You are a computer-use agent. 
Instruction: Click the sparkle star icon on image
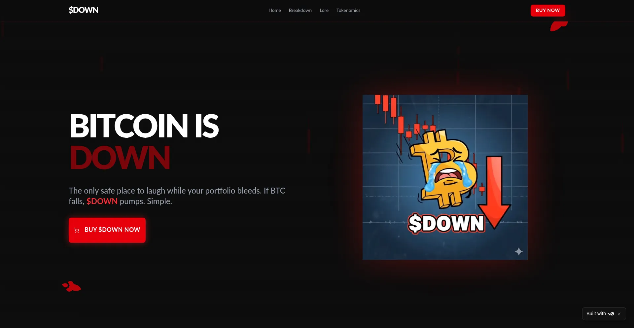pos(519,251)
